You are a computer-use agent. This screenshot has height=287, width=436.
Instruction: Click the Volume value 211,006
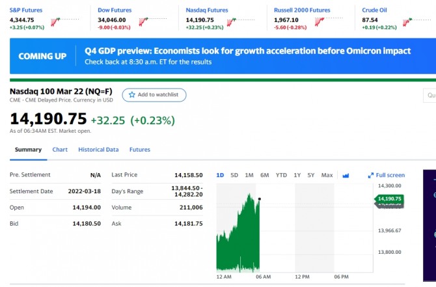(191, 208)
